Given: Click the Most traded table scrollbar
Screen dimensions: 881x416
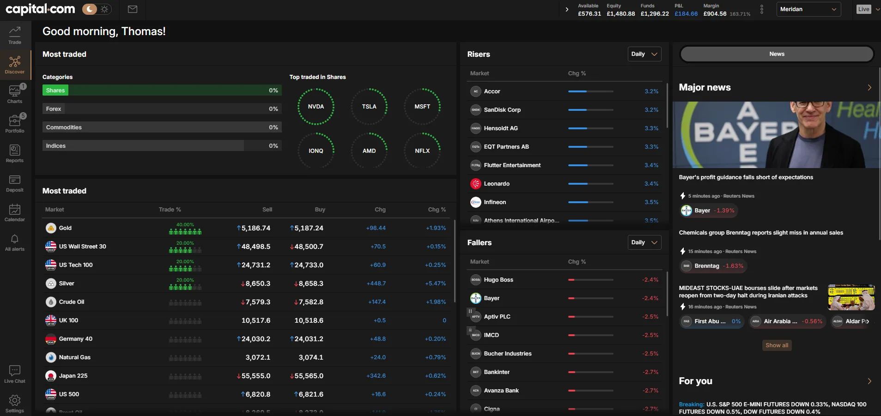Looking at the screenshot, I should tap(455, 261).
